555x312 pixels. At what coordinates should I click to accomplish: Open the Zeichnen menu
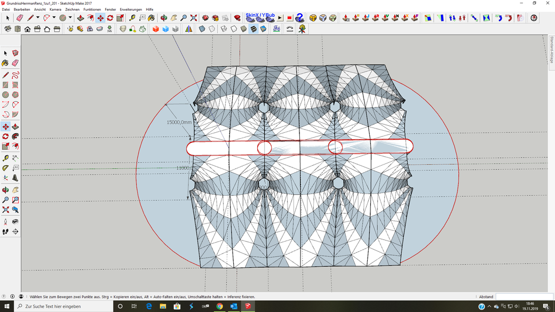tap(72, 10)
